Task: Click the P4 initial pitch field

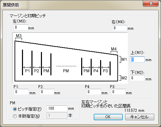Action: (94, 92)
